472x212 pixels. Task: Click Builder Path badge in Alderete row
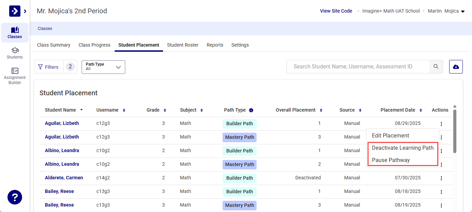pyautogui.click(x=240, y=178)
